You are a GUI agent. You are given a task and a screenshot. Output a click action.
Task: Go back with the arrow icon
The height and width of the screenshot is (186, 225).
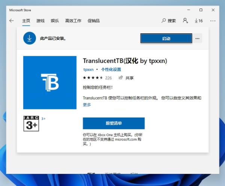pyautogui.click(x=12, y=21)
